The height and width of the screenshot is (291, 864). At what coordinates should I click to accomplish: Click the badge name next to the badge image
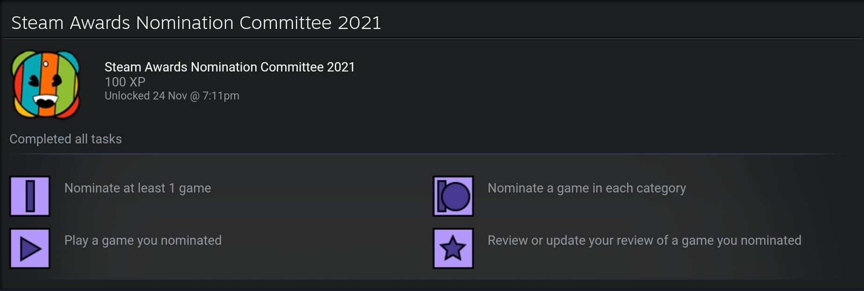click(x=230, y=67)
